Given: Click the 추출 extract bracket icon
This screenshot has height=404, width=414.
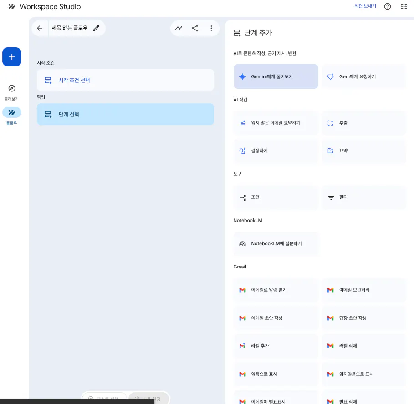Looking at the screenshot, I should pos(330,123).
